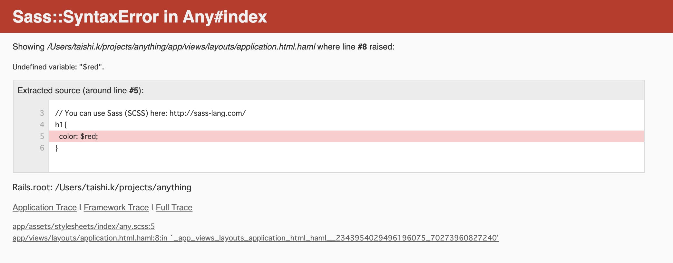Screen dimensions: 673x263
Task: Click the closing brace on line 6
Action: pos(57,147)
